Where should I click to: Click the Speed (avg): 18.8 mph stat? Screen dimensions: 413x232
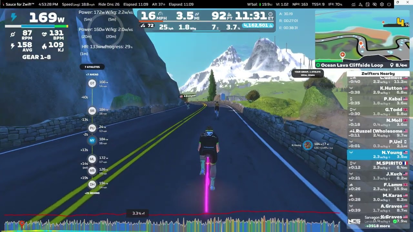pos(78,5)
